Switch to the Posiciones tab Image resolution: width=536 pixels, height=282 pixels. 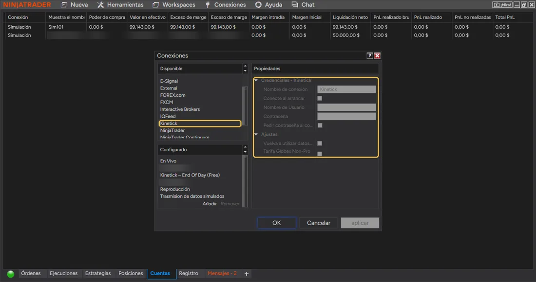[131, 273]
